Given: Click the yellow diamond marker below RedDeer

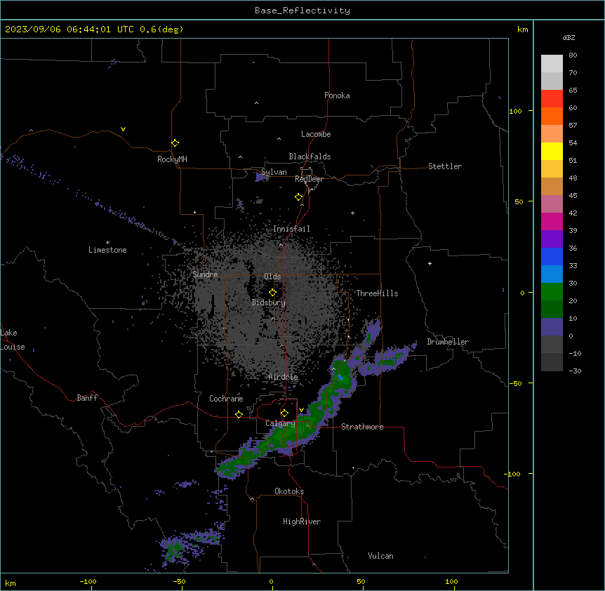Looking at the screenshot, I should coord(298,197).
